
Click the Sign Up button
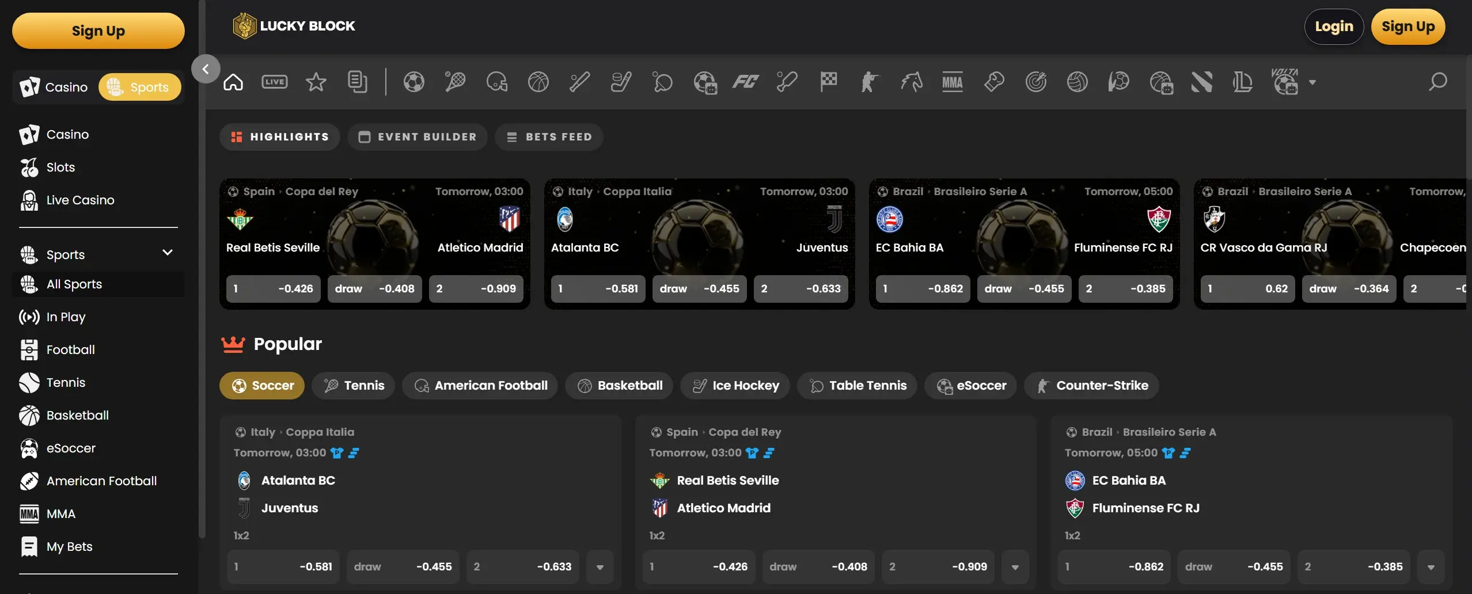pyautogui.click(x=1409, y=26)
